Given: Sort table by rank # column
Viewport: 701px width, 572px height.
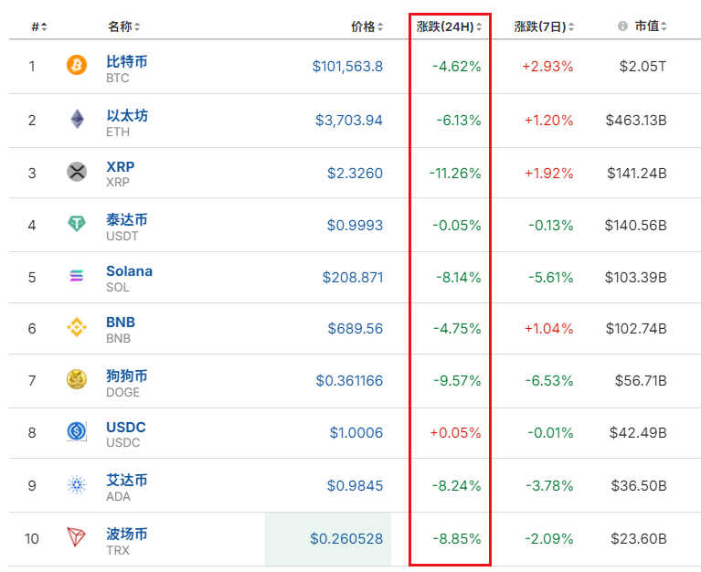Looking at the screenshot, I should coord(39,26).
